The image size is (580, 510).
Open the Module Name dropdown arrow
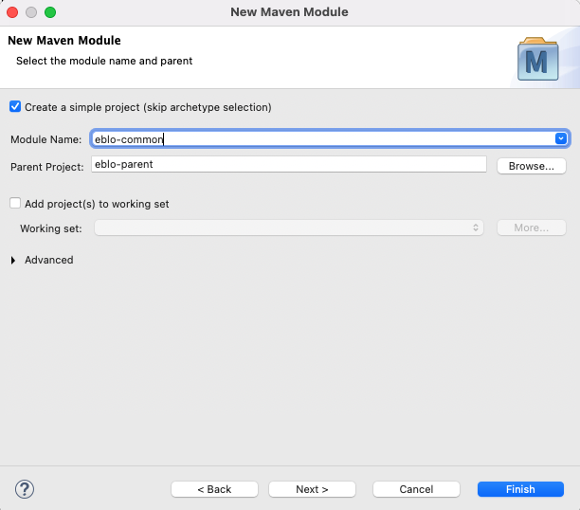point(561,138)
